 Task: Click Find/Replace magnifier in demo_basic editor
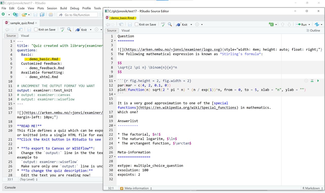tap(170, 24)
